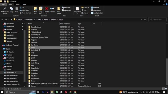This screenshot has height=94, width=168.
Task: Open the Help question mark icon
Action: pos(167,4)
